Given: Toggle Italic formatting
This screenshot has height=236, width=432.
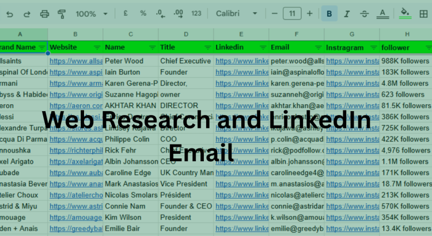Looking at the screenshot, I should [347, 14].
